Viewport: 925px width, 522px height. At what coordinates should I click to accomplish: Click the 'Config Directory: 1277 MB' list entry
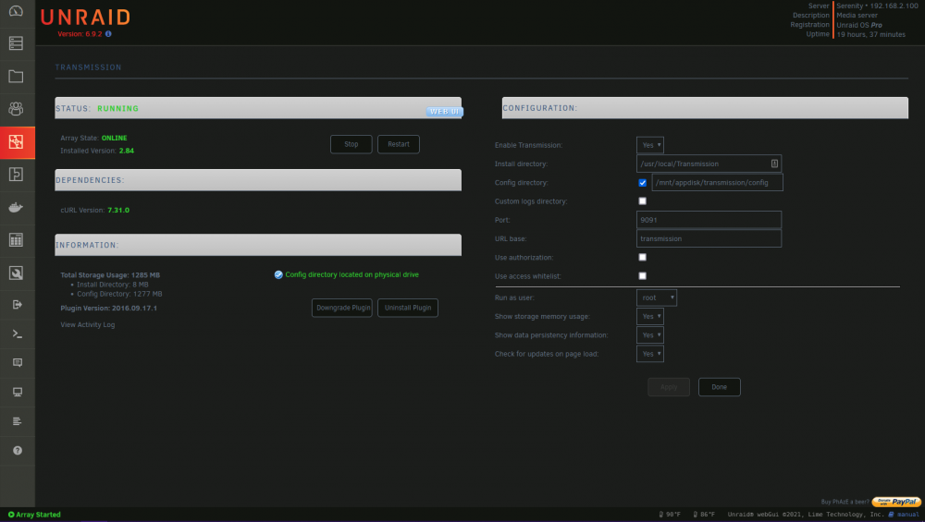tap(119, 294)
